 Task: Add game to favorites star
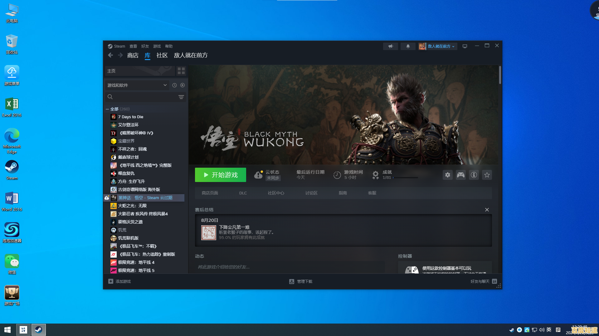[487, 175]
